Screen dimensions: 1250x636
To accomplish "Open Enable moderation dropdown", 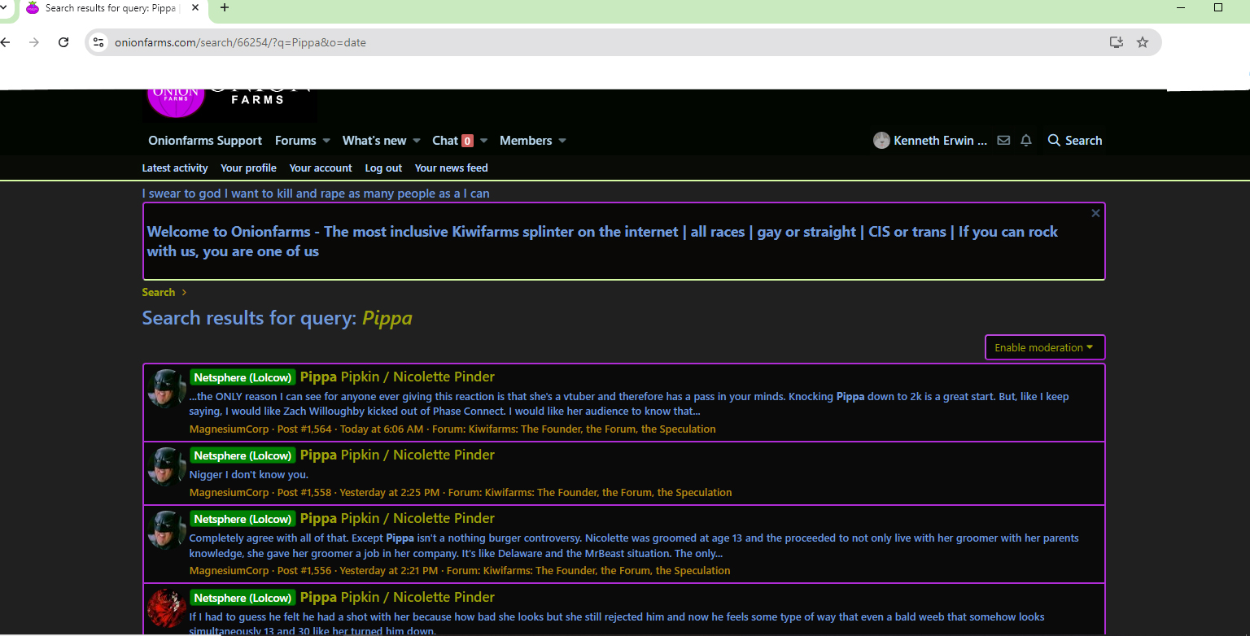I will point(1045,347).
